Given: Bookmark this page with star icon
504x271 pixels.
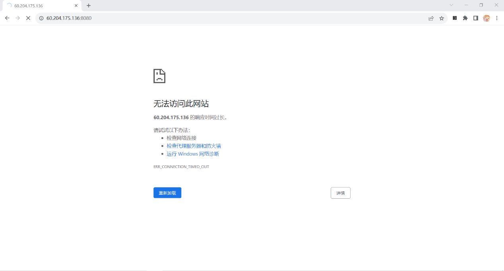Looking at the screenshot, I should click(x=442, y=18).
